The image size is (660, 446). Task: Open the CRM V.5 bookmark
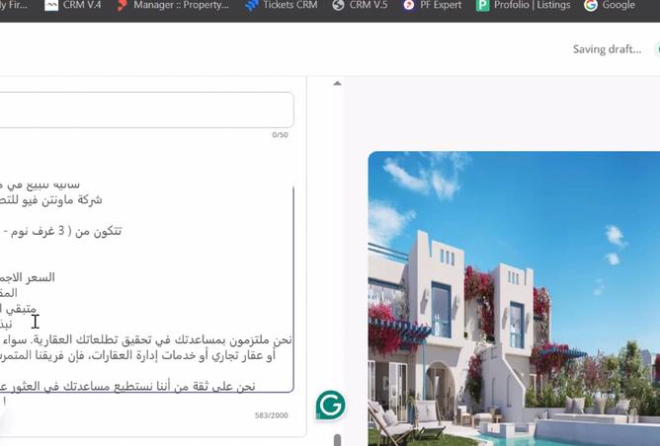(x=360, y=5)
